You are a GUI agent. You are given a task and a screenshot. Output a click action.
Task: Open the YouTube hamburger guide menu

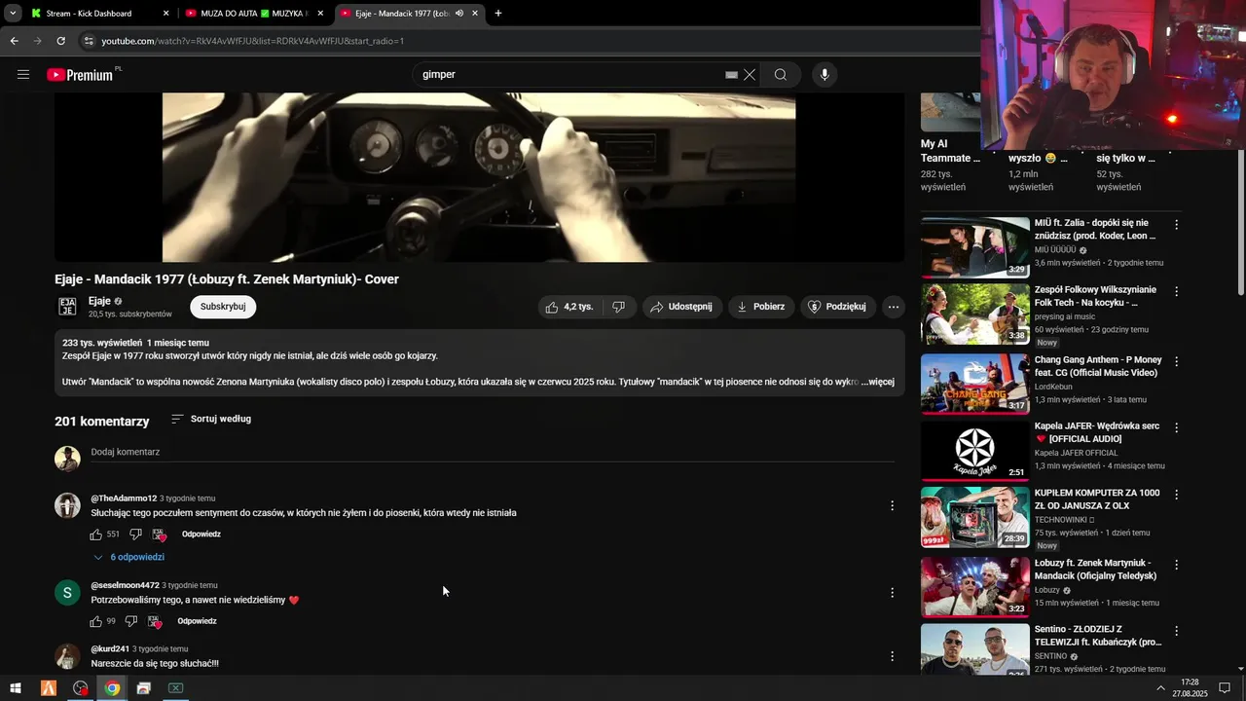tap(23, 74)
